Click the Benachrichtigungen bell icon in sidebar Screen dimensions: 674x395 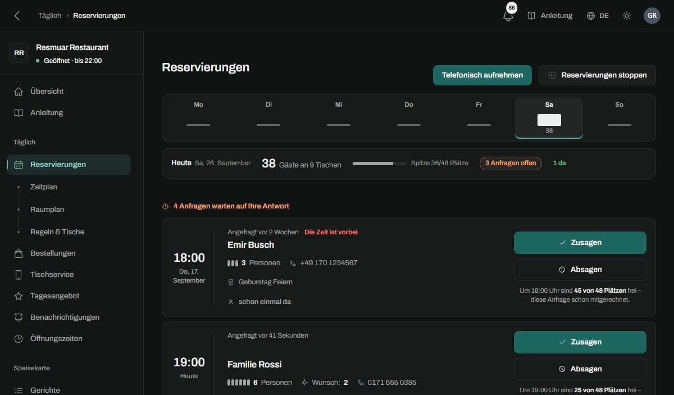[19, 317]
